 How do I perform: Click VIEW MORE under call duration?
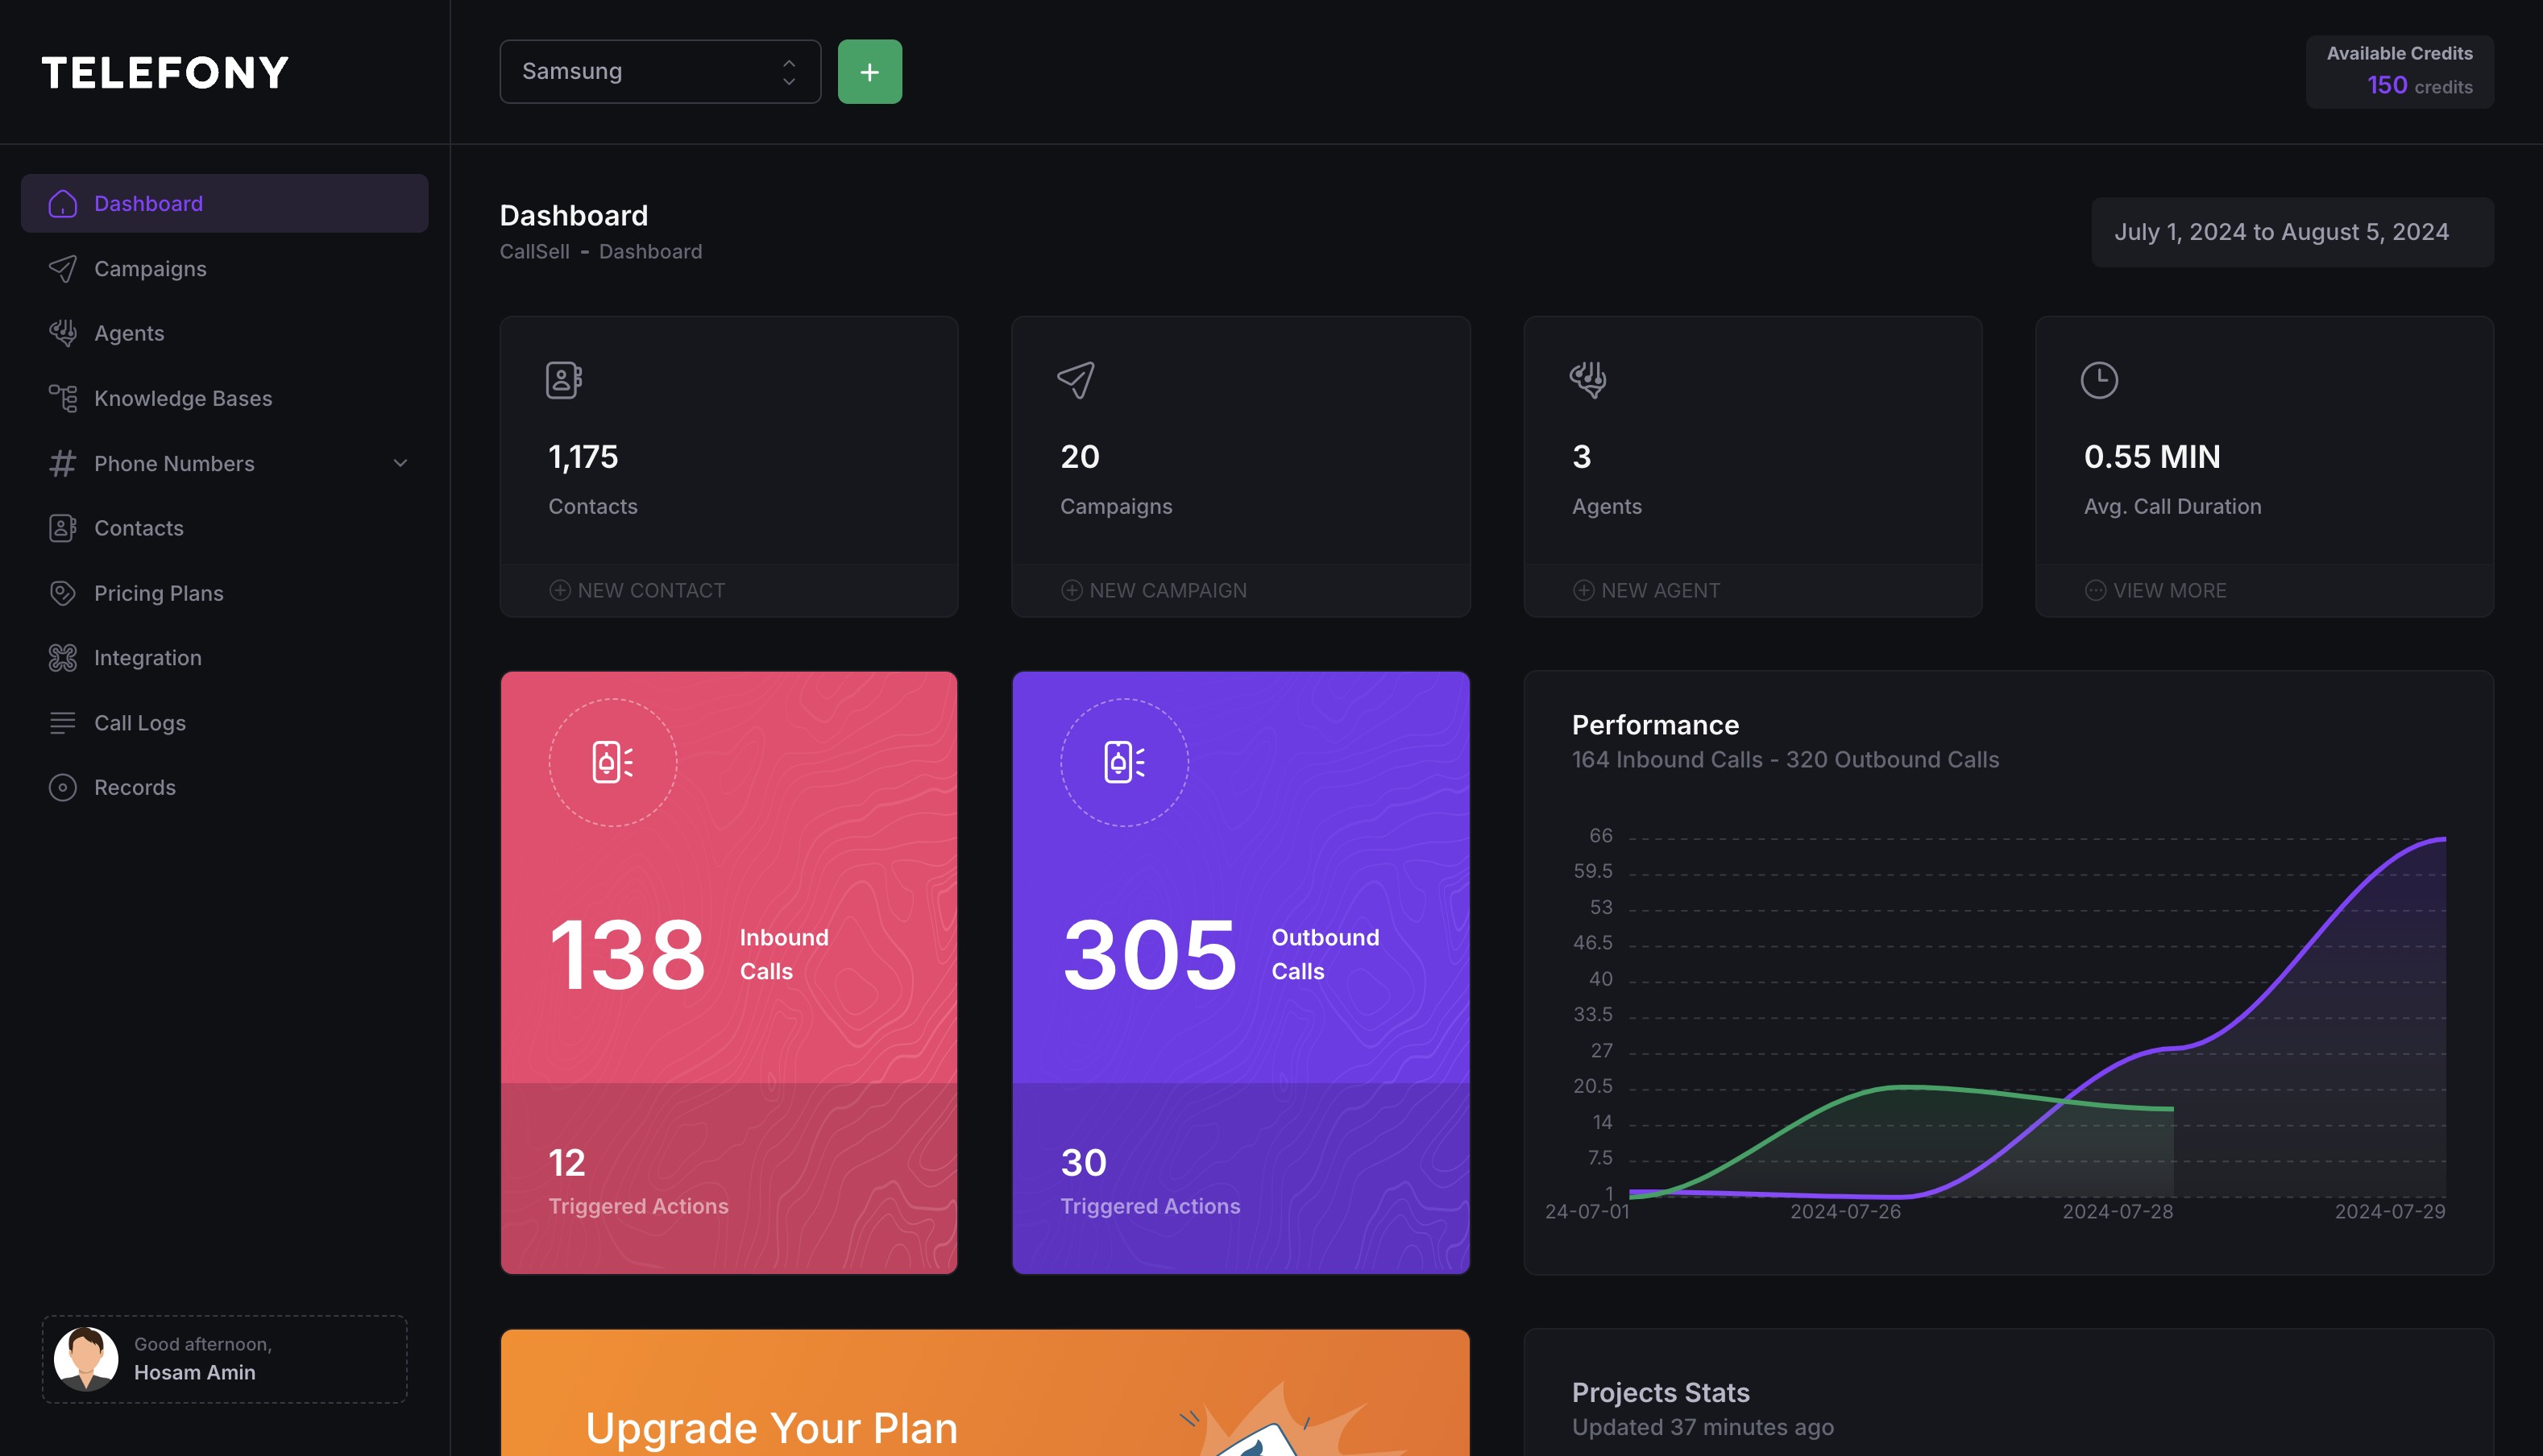2156,590
